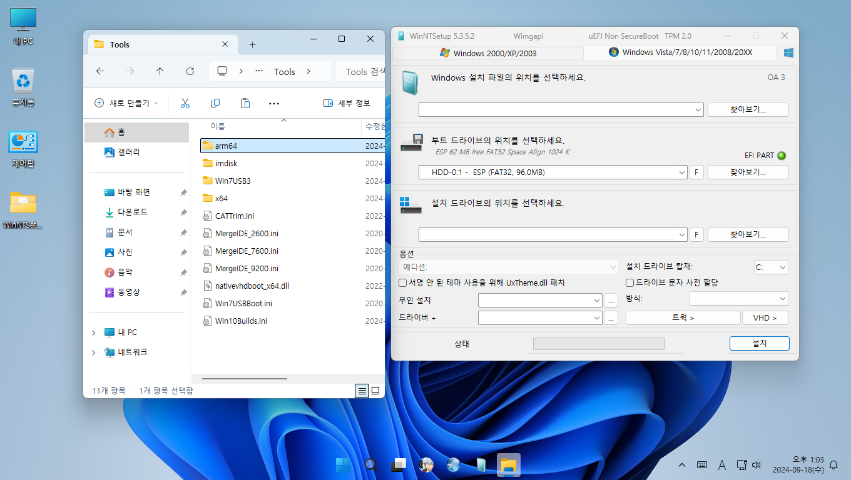Open taskbar search magnifier
This screenshot has width=851, height=480.
coord(371,465)
